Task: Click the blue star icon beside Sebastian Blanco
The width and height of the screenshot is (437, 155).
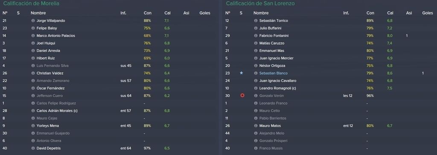Action: 242,73
